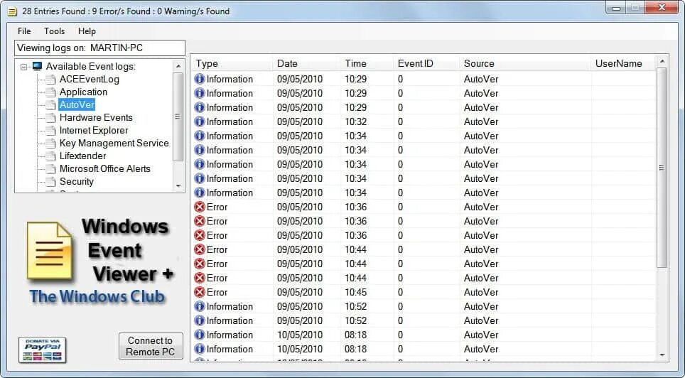This screenshot has height=378, width=685.
Task: Collapse the Available Event logs tree node
Action: [24, 67]
